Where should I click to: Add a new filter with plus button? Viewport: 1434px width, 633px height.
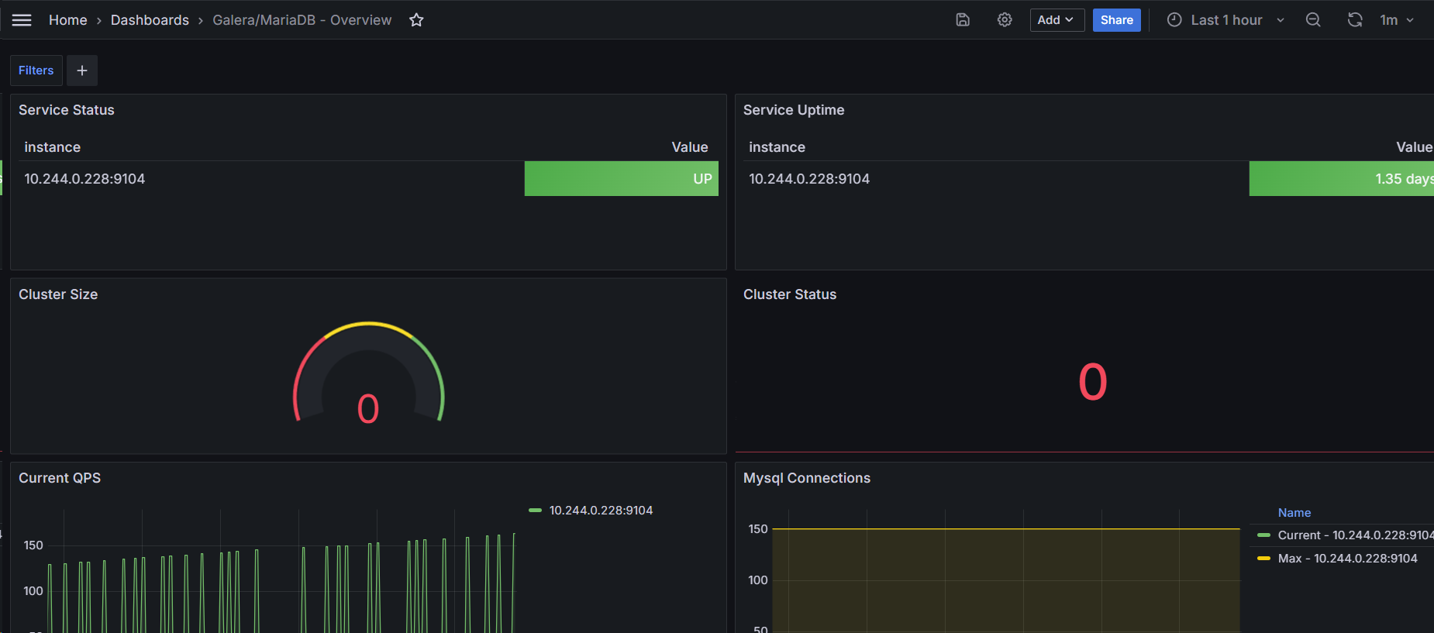82,71
